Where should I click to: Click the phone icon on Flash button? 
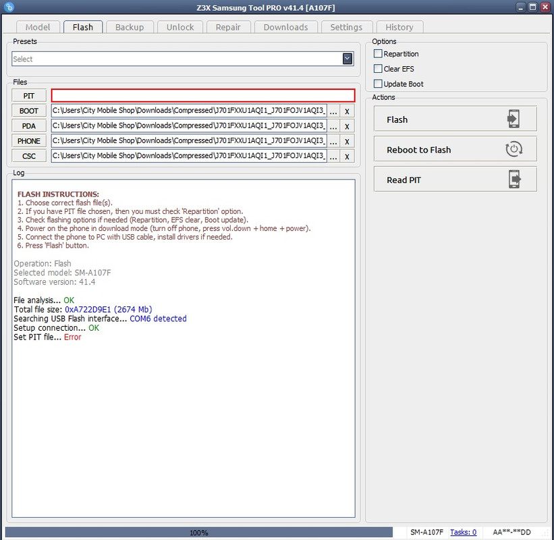(x=514, y=119)
